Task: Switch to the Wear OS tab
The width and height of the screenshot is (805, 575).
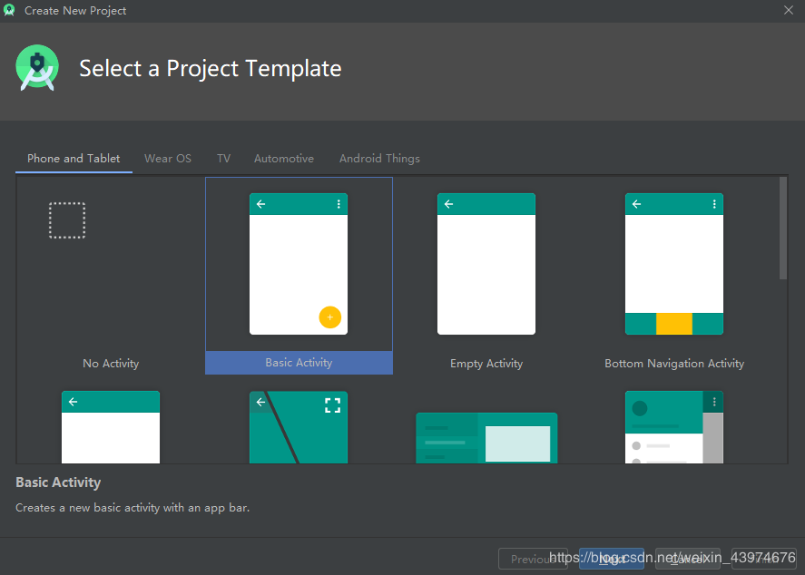Action: 167,158
